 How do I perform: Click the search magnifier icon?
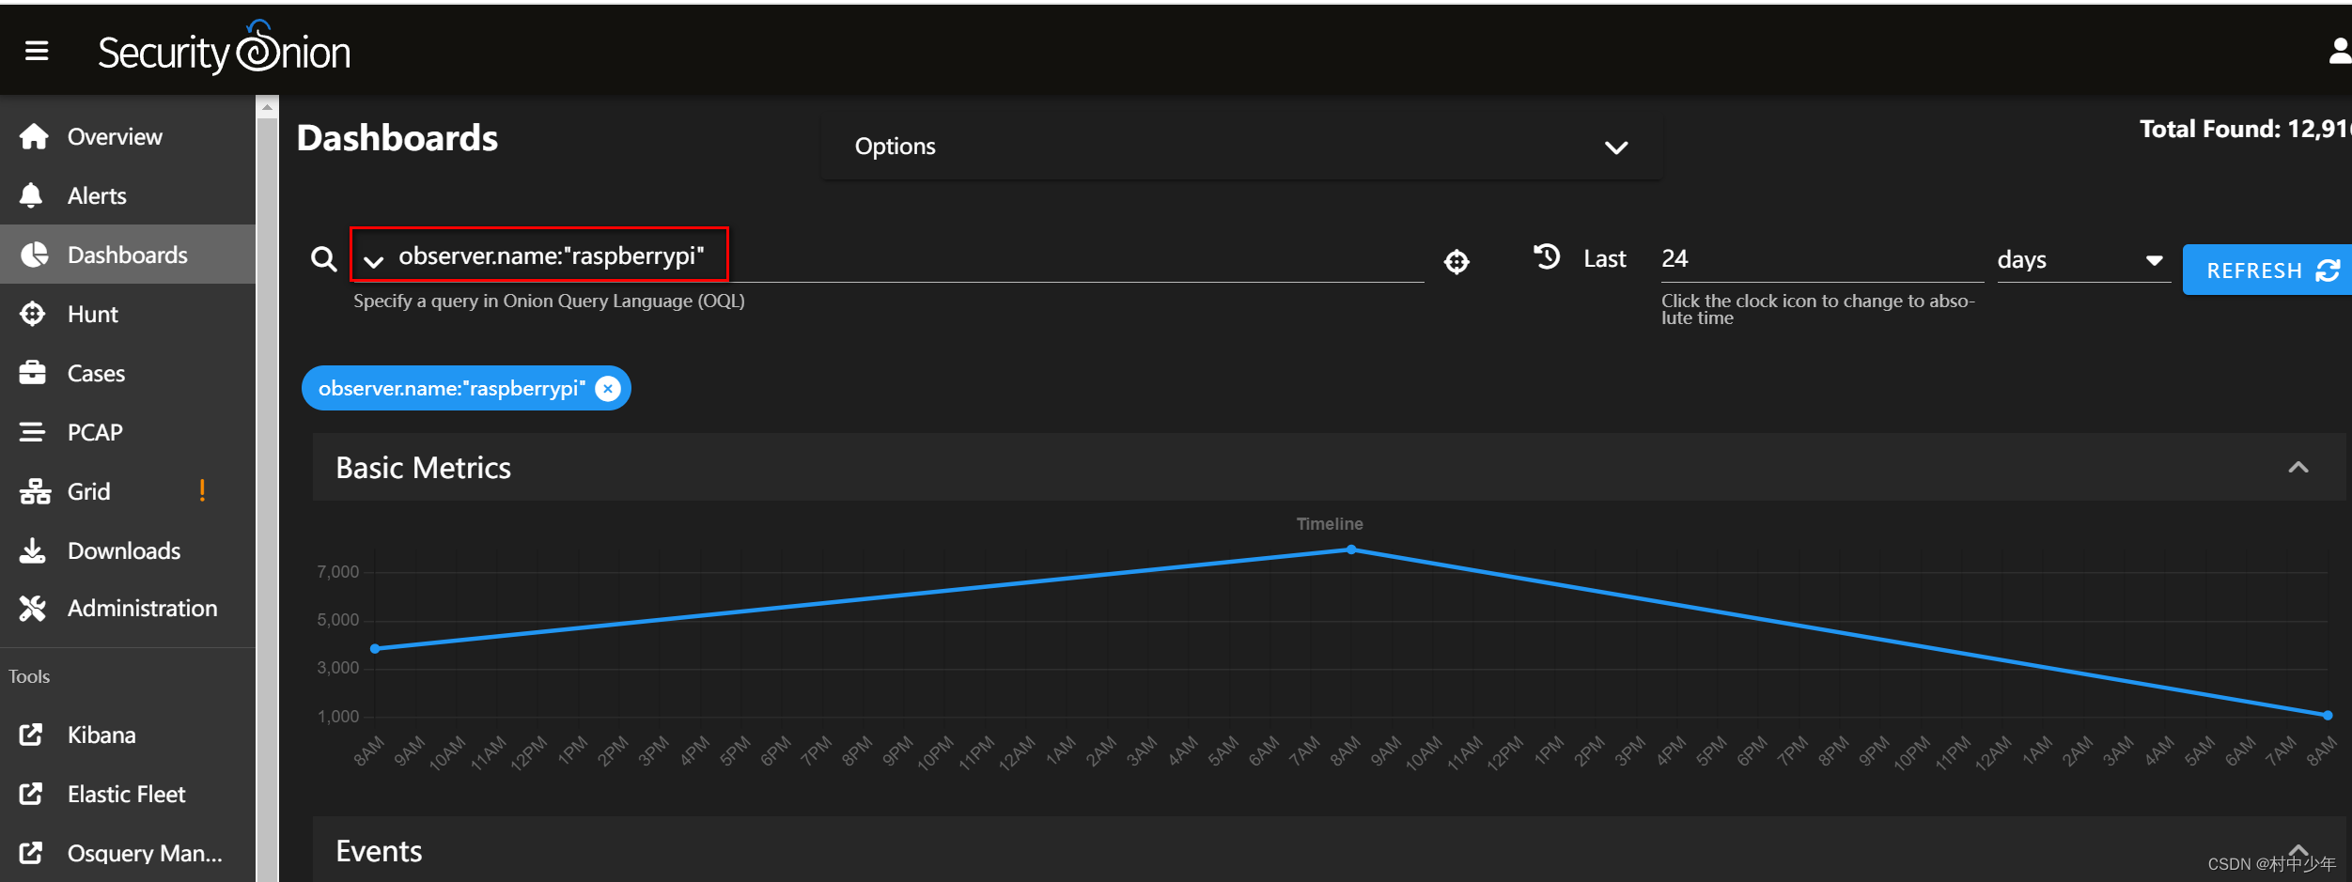pos(324,259)
